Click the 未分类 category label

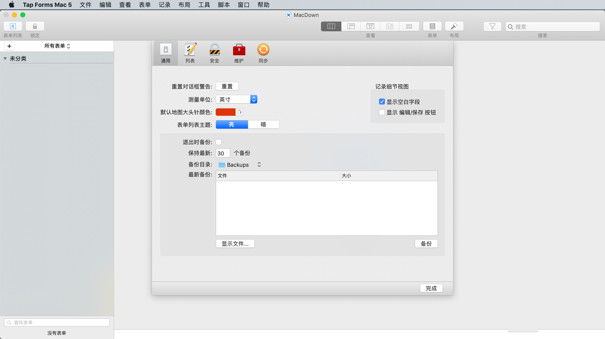pos(18,59)
